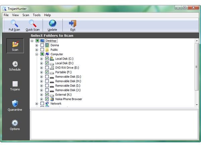This screenshot has height=145, width=201.
Task: Open the Options gear panel
Action: click(x=15, y=125)
